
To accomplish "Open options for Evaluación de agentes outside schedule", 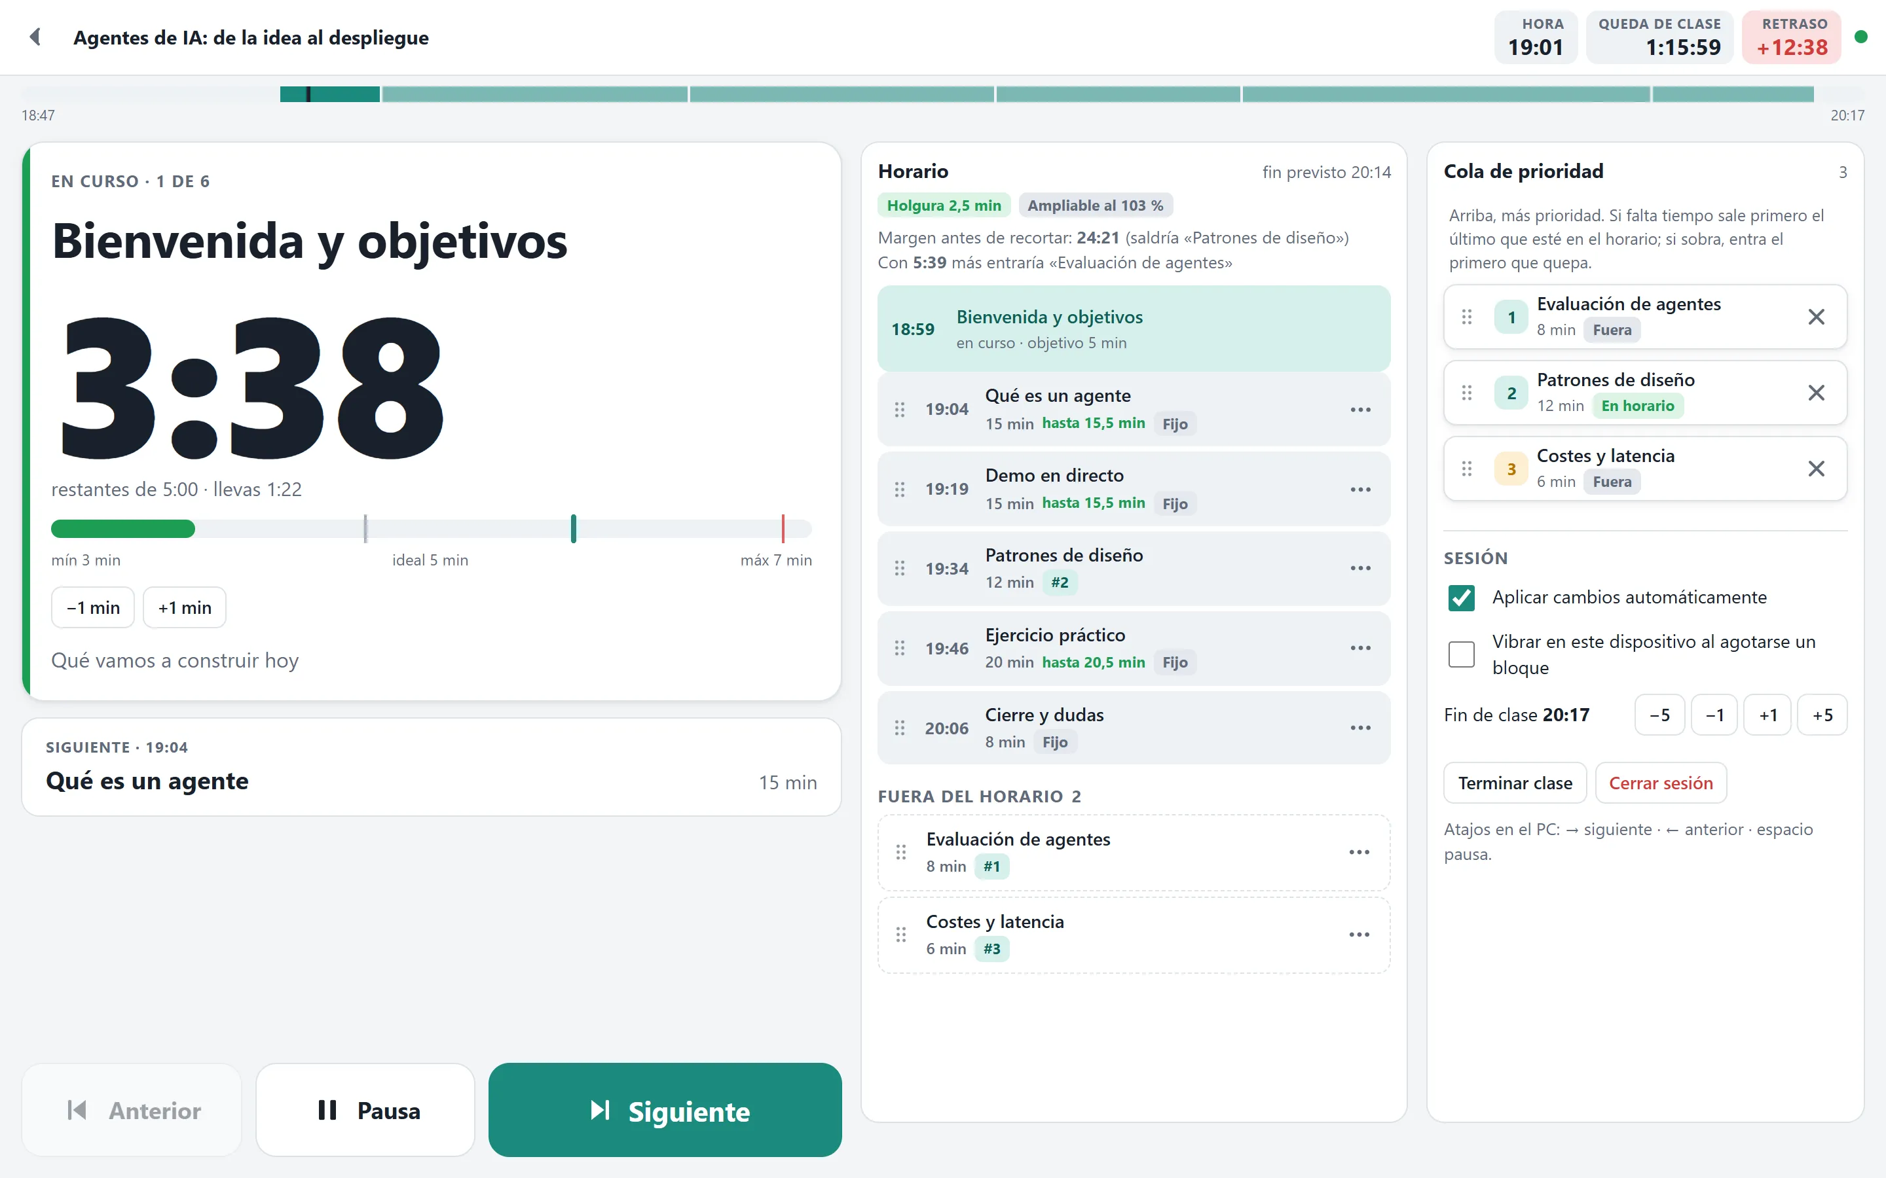I will [x=1359, y=852].
